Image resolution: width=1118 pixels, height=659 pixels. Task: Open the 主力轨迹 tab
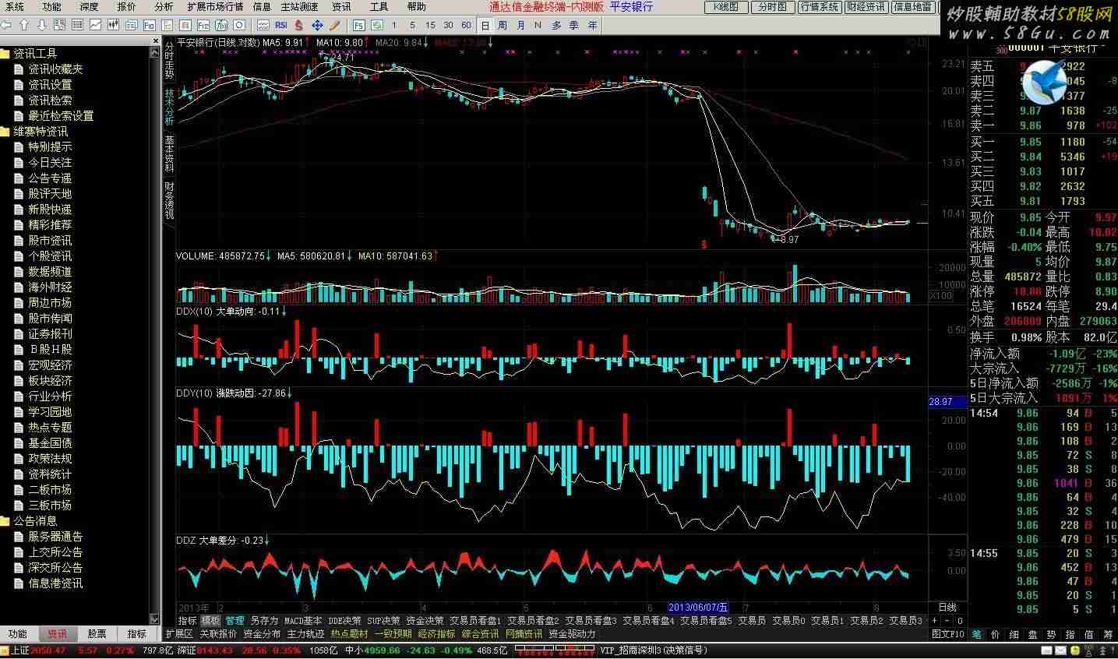[305, 634]
